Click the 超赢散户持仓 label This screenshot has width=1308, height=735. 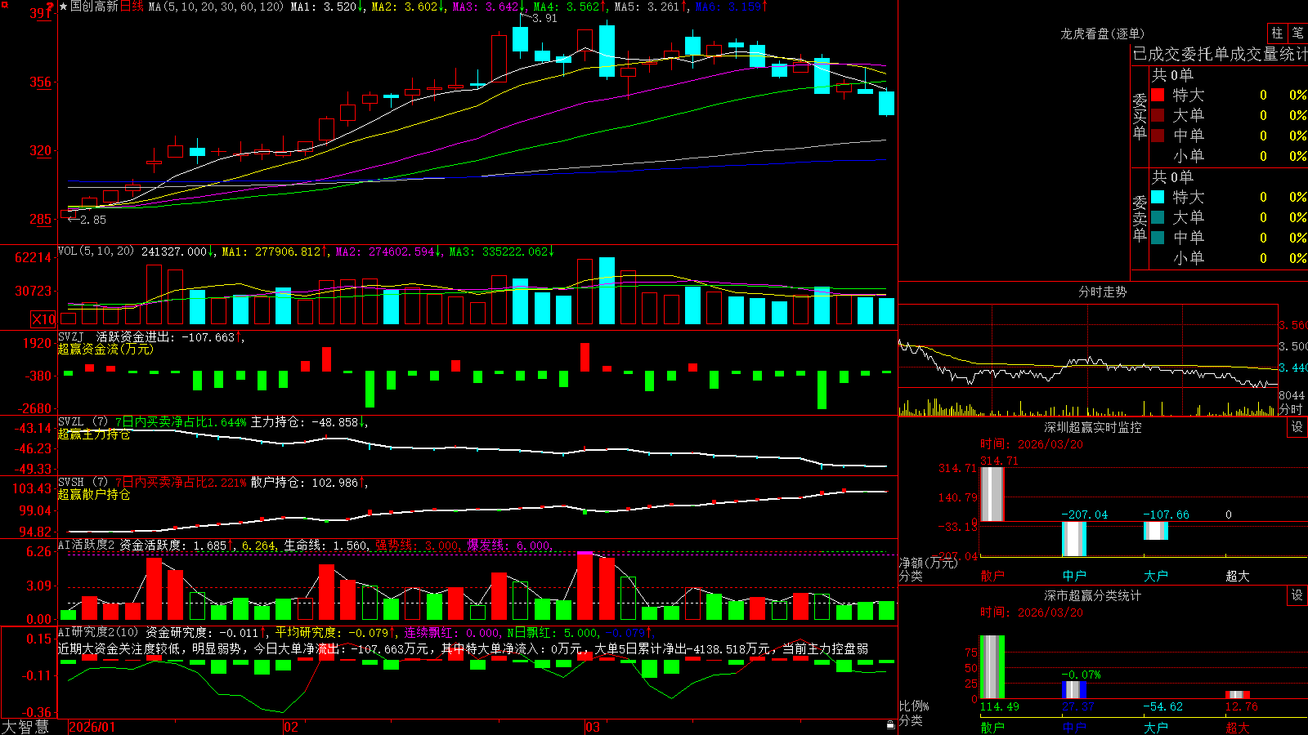94,495
